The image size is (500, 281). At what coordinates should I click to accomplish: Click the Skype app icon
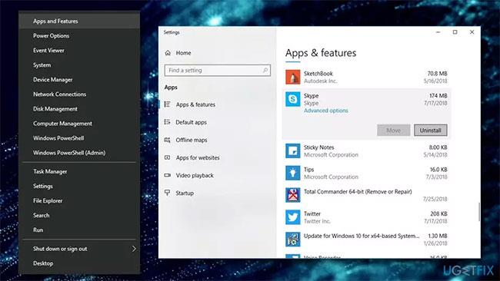[293, 99]
